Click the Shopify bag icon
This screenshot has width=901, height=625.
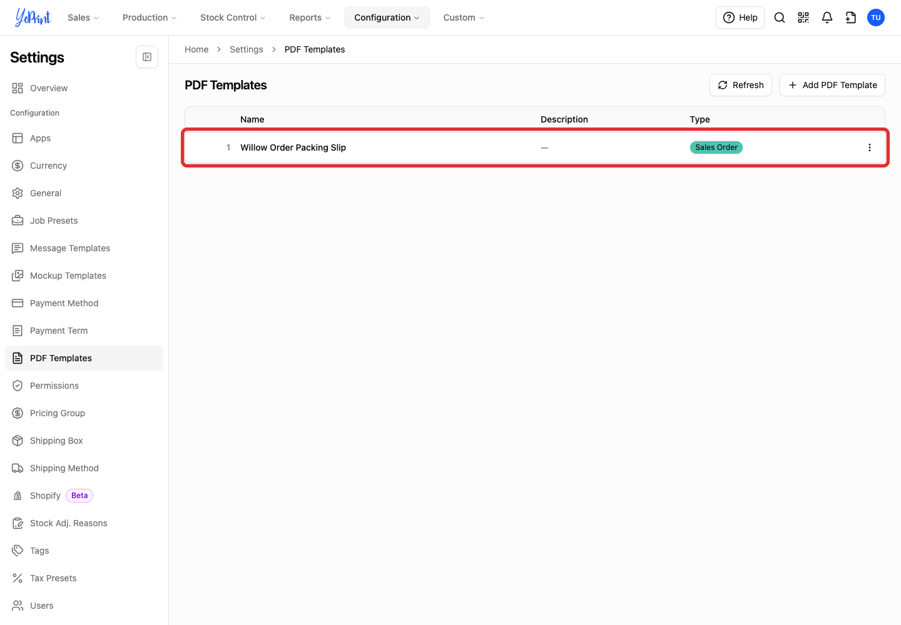18,496
